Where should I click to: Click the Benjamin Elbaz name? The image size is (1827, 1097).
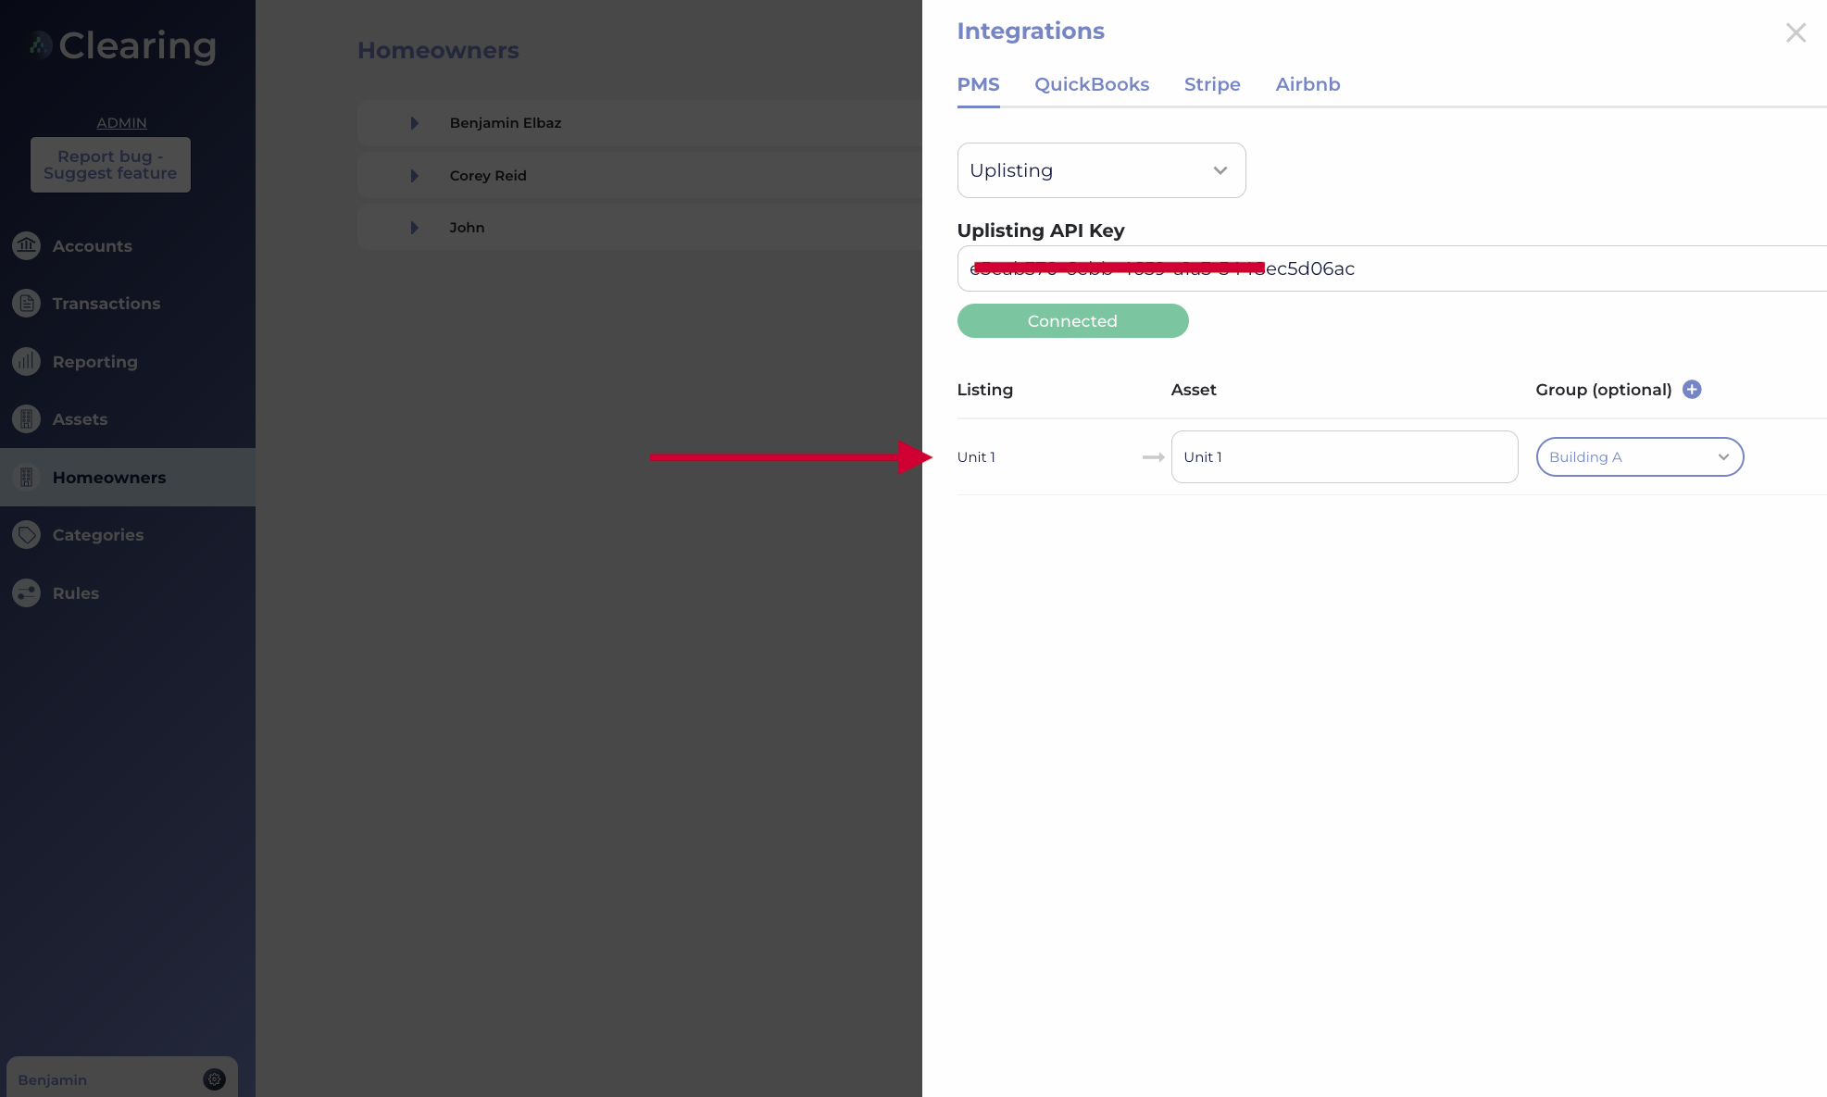[506, 122]
